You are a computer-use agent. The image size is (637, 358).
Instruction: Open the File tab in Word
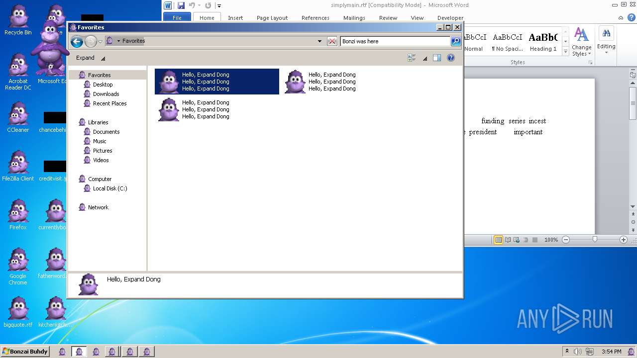click(x=177, y=18)
